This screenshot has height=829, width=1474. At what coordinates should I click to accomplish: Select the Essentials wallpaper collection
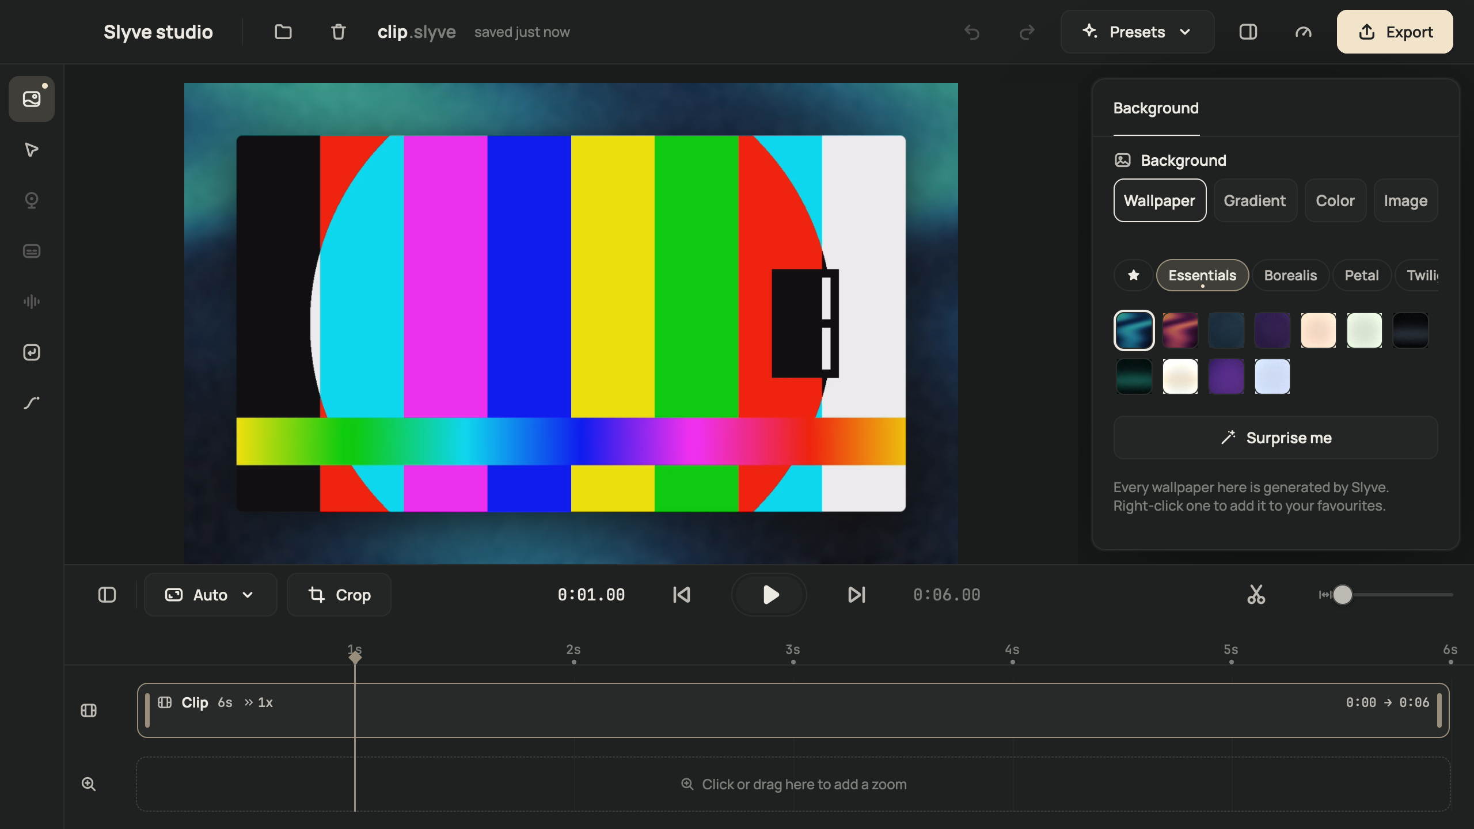click(1202, 275)
